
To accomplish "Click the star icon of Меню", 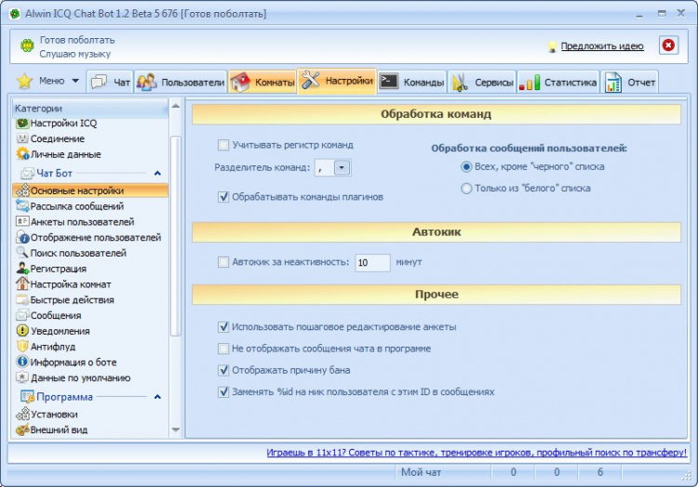I will [x=24, y=81].
